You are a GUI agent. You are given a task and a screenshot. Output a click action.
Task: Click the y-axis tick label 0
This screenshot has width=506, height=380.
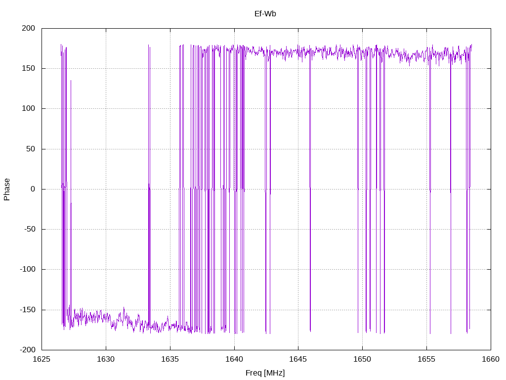33,189
